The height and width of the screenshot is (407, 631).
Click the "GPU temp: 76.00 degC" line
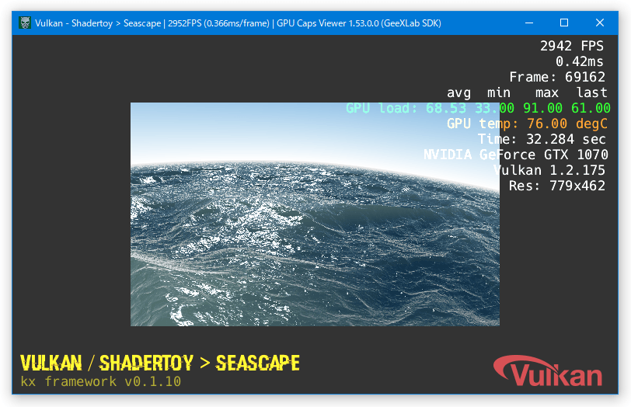(527, 123)
